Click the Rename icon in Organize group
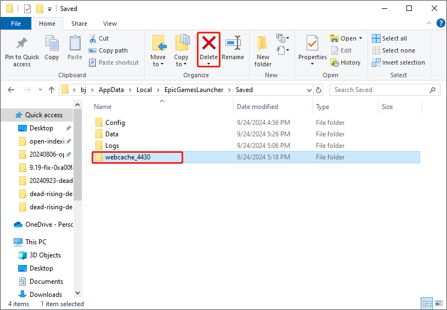 [x=233, y=44]
